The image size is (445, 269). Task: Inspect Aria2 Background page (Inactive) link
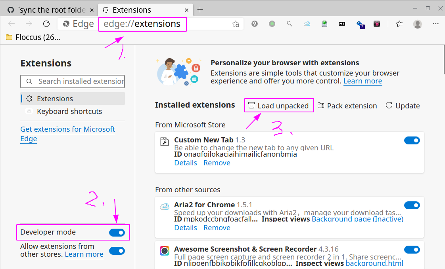[x=358, y=219]
